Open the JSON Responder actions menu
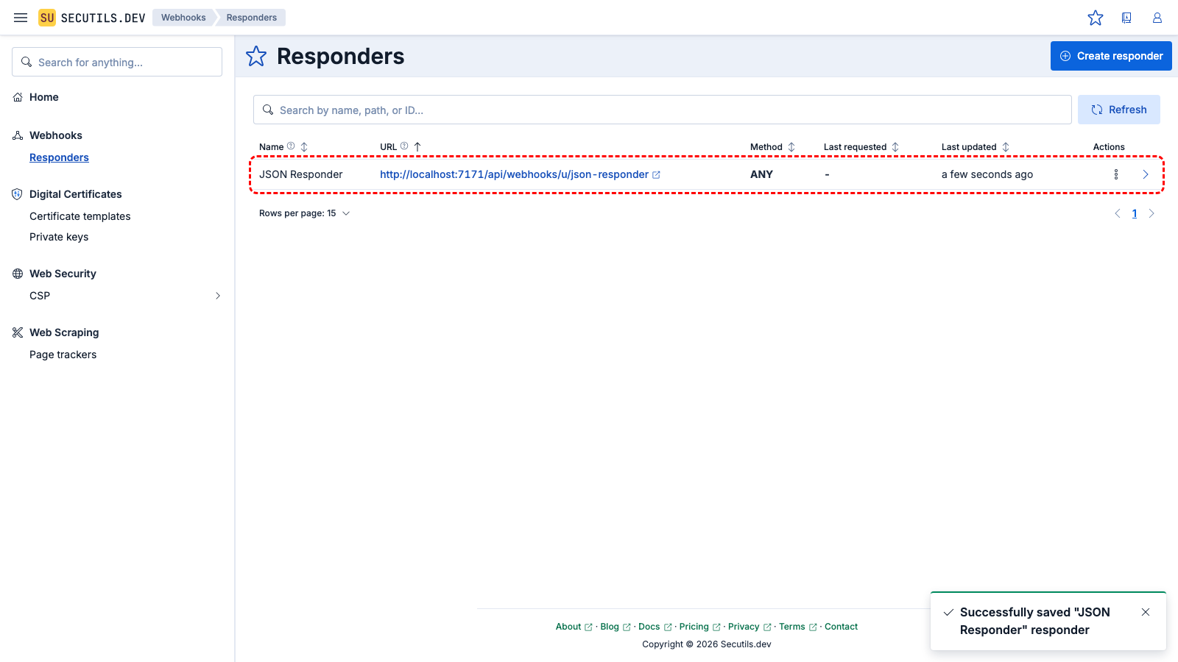 point(1116,174)
